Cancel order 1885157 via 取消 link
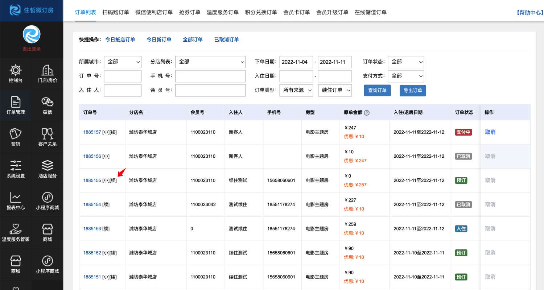Screen dimensions: 544x290 (490, 132)
